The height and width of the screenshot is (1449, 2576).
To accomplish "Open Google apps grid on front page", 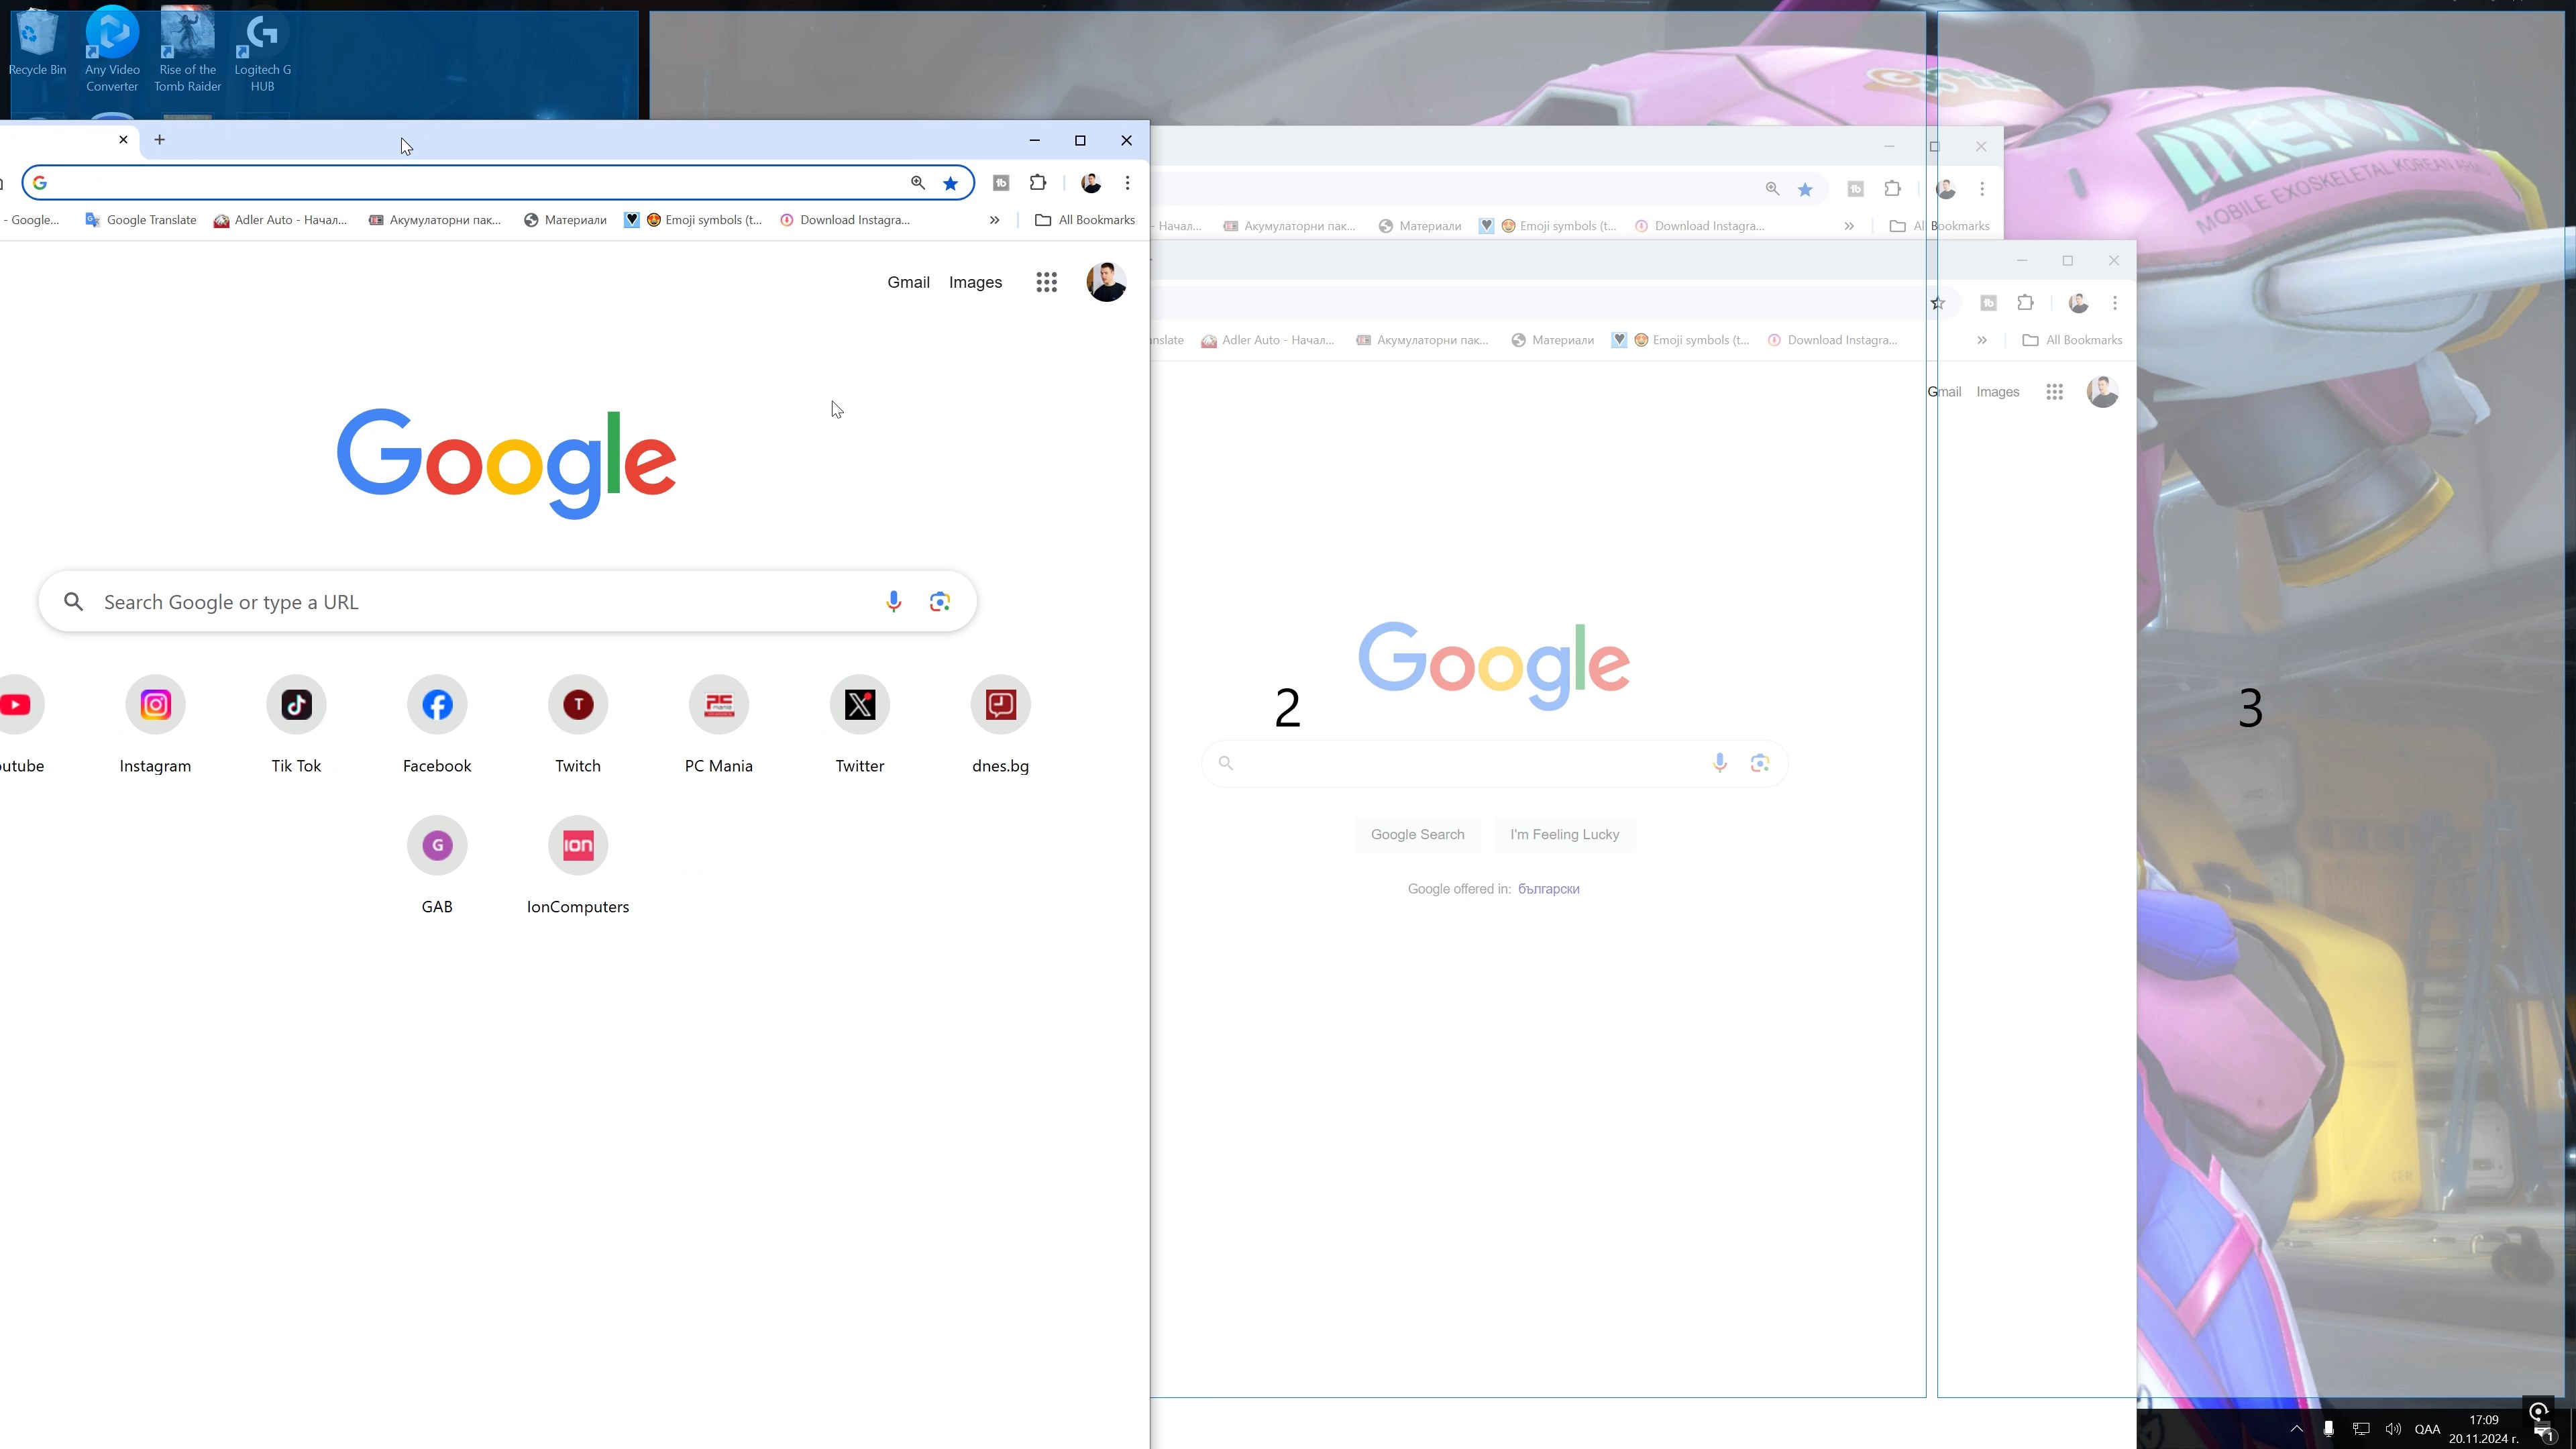I will tap(1046, 283).
